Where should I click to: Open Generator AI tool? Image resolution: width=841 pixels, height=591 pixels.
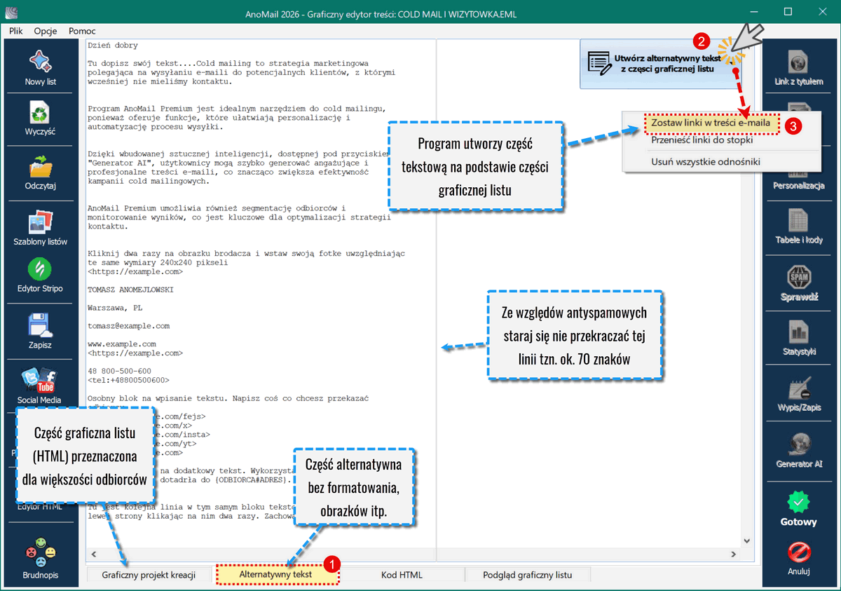point(800,444)
